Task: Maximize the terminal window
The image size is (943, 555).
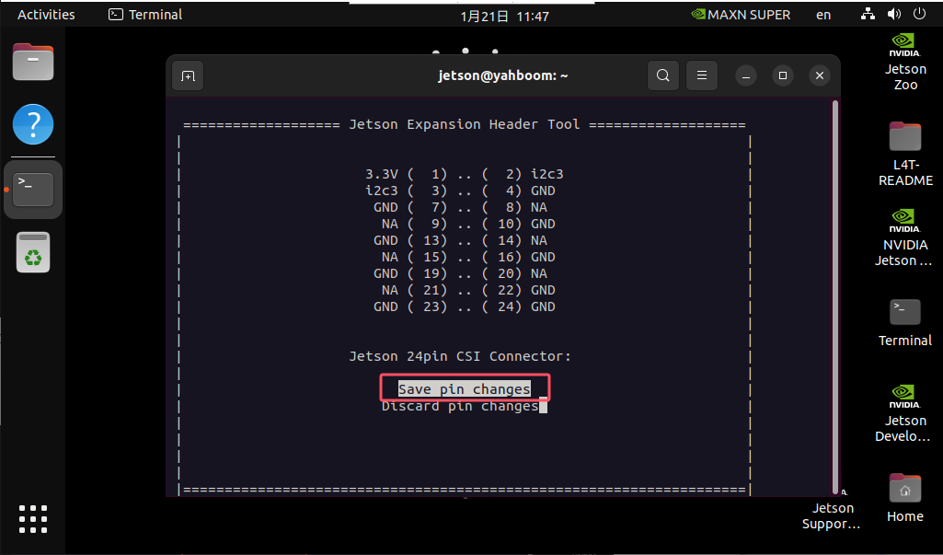Action: click(782, 75)
